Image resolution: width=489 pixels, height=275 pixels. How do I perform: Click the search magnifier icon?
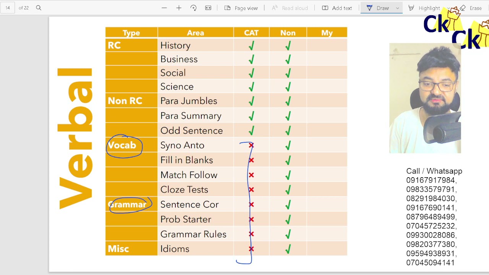coord(39,8)
